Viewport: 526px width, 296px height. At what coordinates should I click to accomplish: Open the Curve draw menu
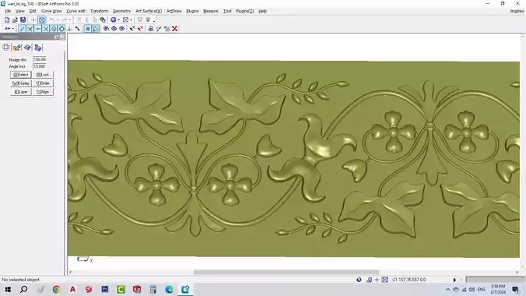pos(51,11)
